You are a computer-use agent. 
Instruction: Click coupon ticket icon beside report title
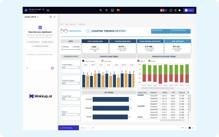(x=88, y=31)
